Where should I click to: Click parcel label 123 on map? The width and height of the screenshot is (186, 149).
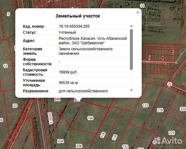(x=146, y=105)
